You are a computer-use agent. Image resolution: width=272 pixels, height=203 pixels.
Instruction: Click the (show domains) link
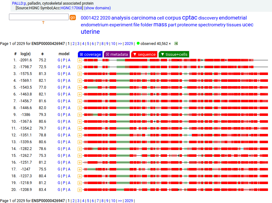point(97,8)
